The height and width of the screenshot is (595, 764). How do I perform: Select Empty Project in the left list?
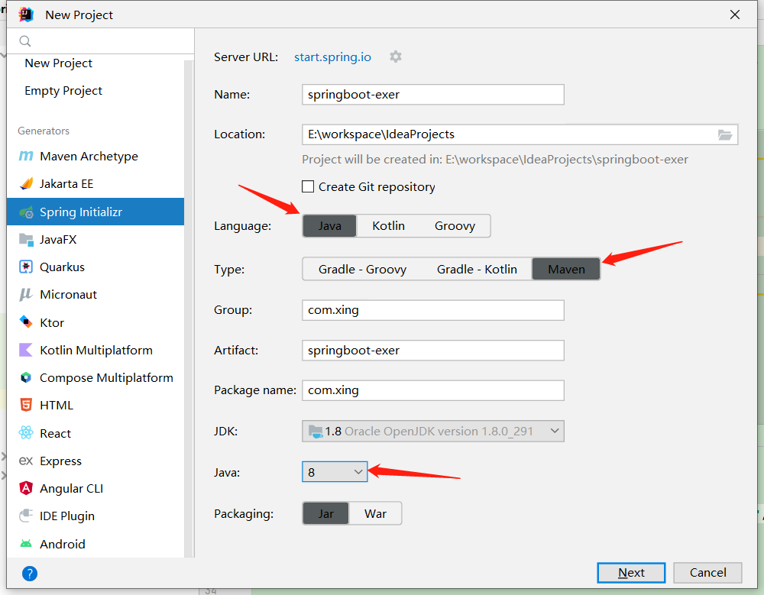click(63, 91)
